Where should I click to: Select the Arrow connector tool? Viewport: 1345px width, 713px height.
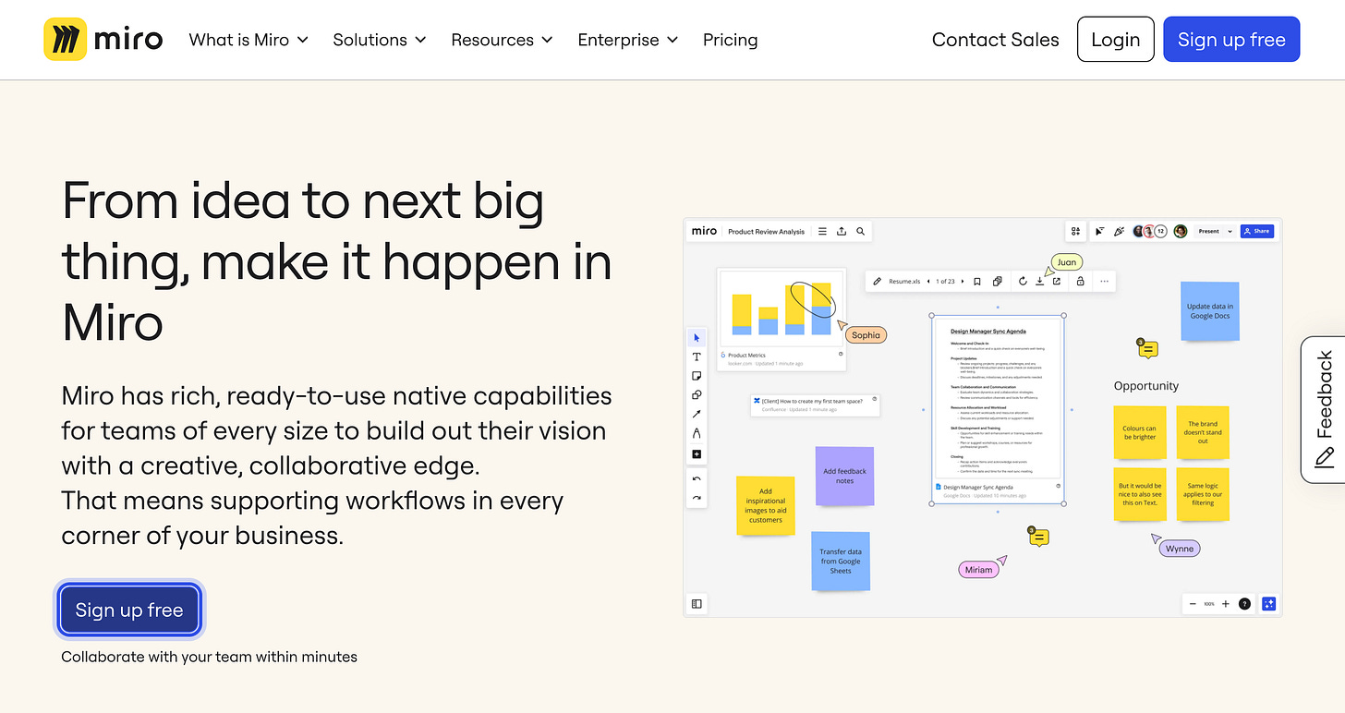pyautogui.click(x=697, y=415)
